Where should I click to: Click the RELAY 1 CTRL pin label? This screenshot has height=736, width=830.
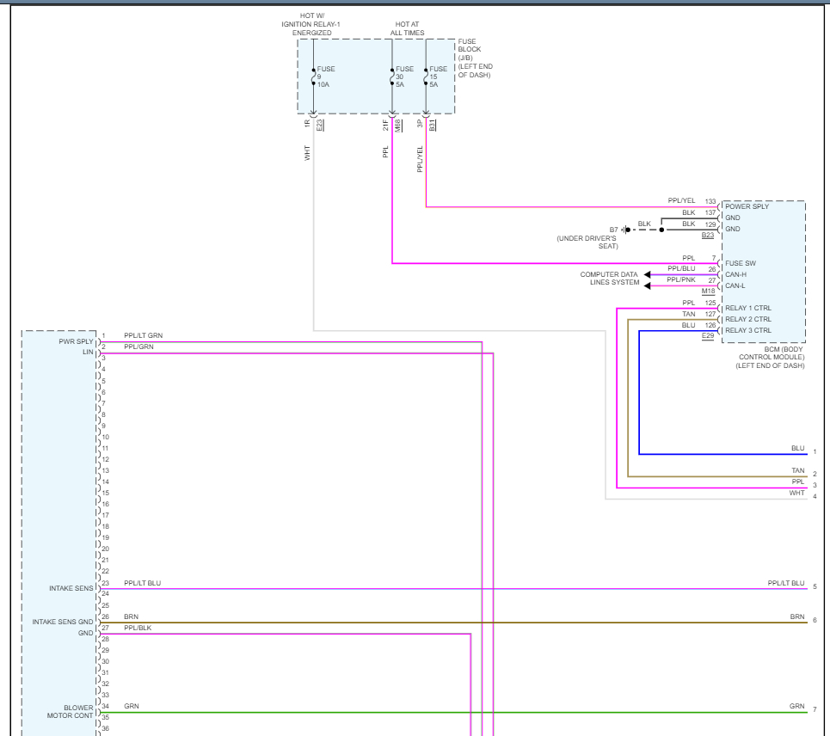(747, 308)
